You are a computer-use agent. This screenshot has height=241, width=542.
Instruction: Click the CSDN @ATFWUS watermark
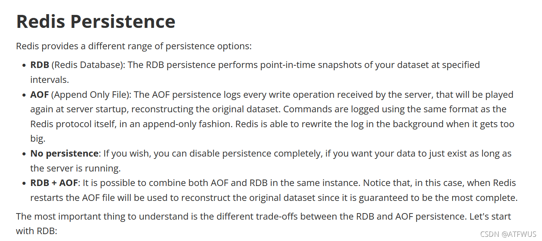click(x=508, y=234)
